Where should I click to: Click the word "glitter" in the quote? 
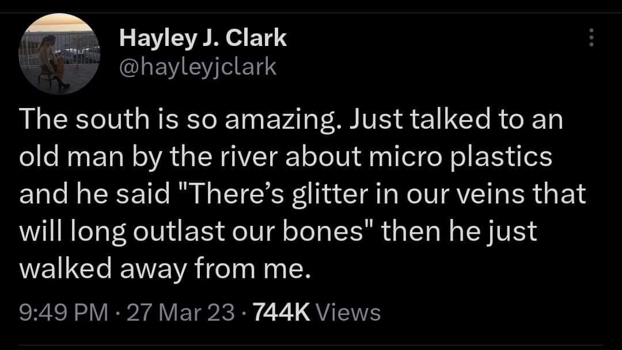coord(327,194)
